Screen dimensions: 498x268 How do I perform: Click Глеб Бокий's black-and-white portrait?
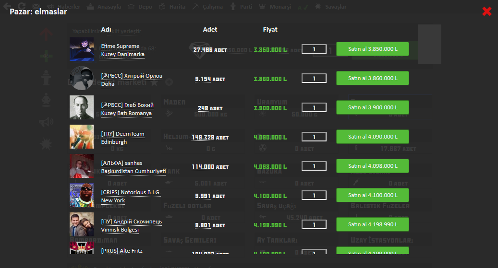[82, 107]
